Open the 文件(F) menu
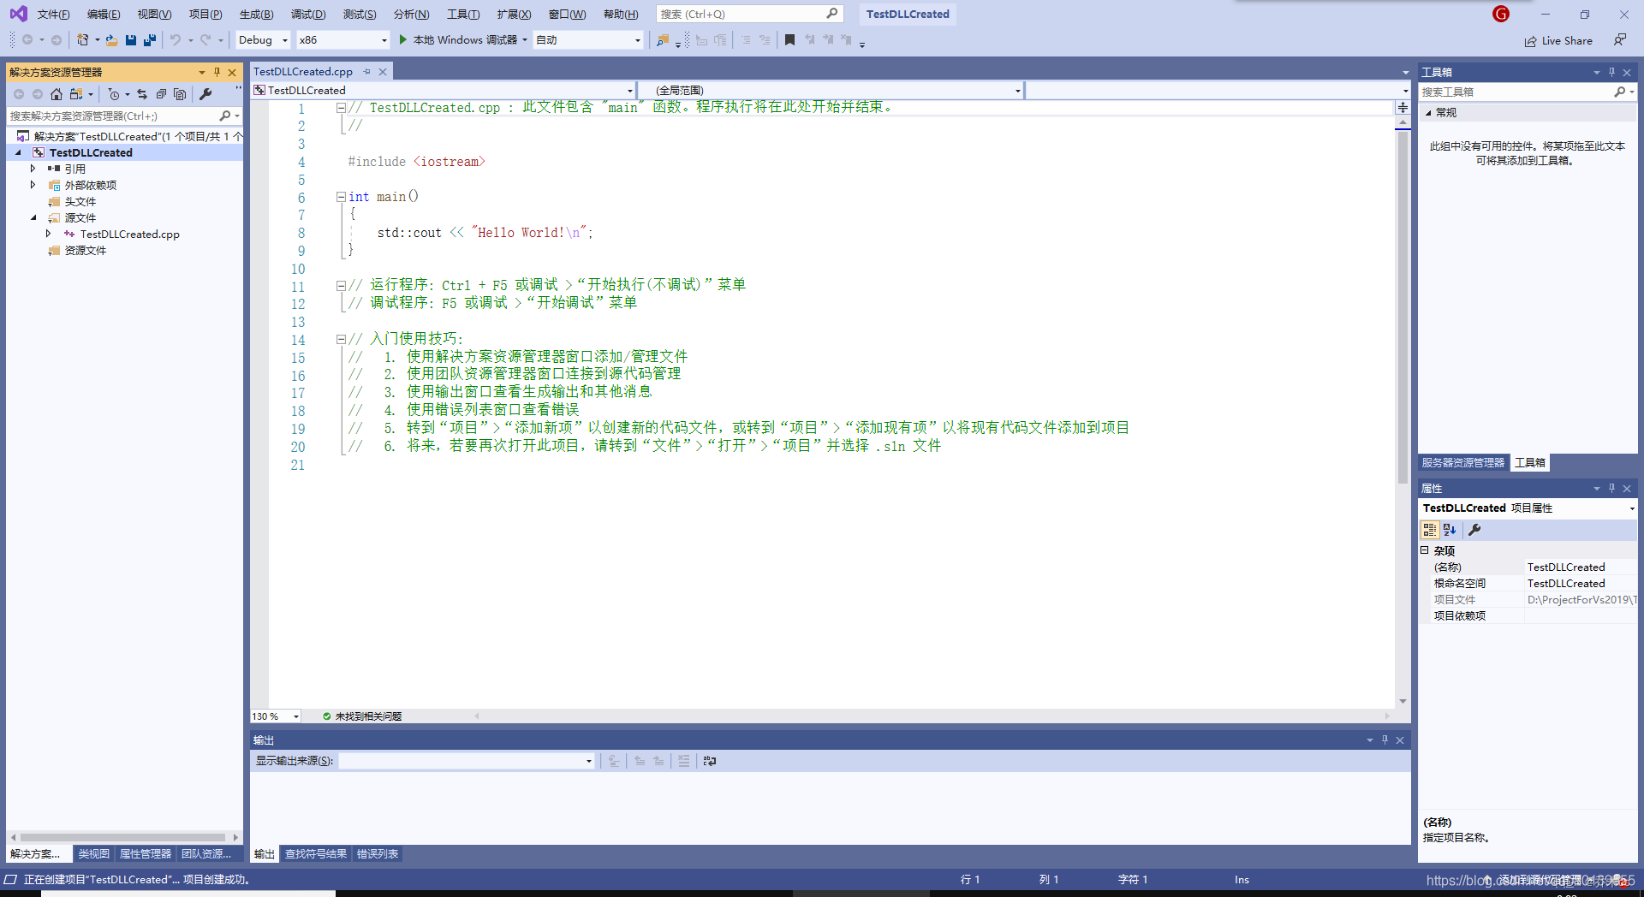1644x897 pixels. (53, 14)
